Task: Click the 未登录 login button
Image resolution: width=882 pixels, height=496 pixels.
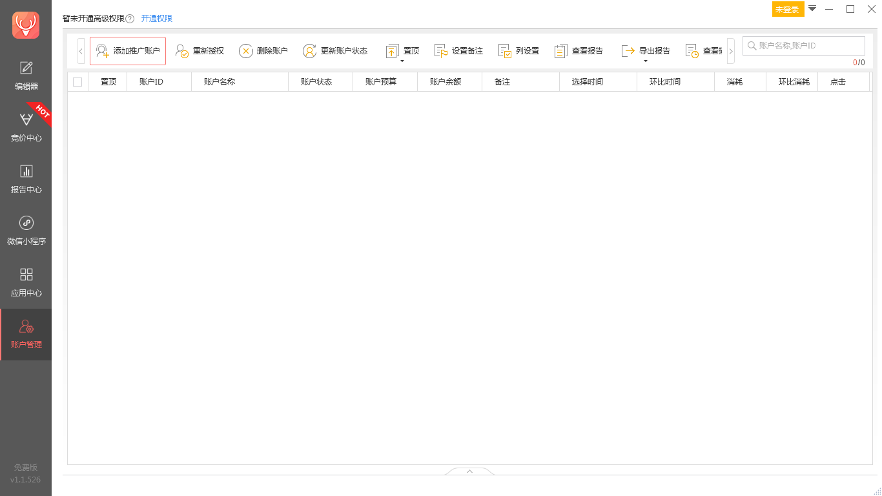Action: click(787, 10)
